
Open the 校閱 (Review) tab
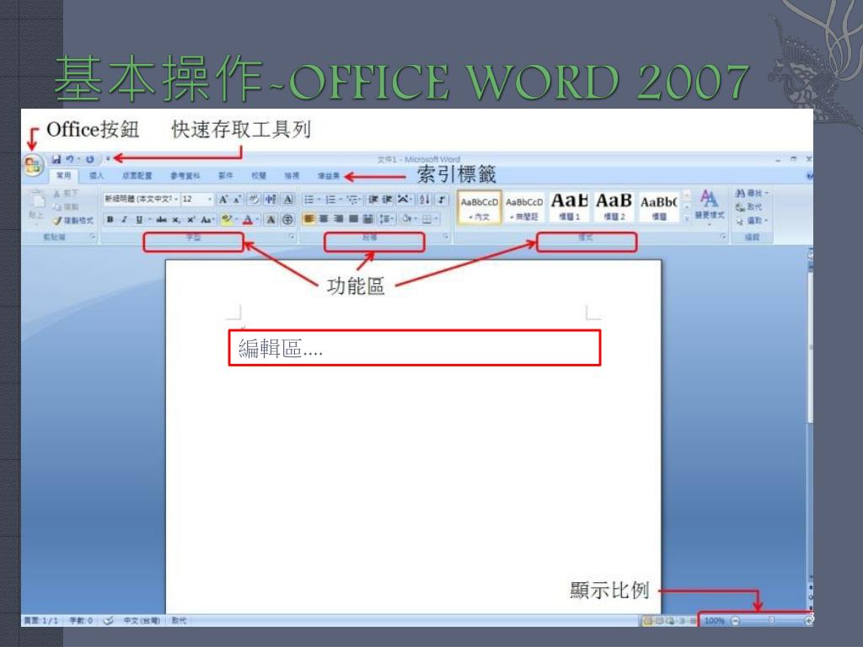259,175
